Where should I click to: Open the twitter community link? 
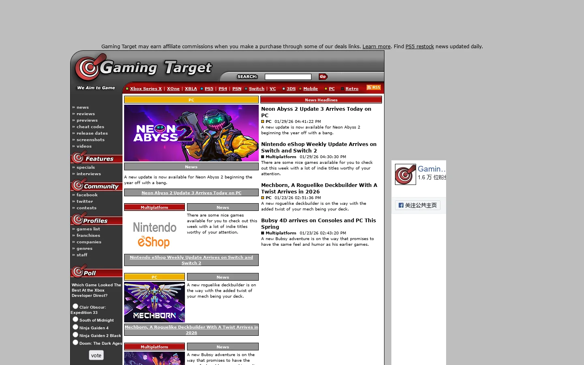(85, 201)
